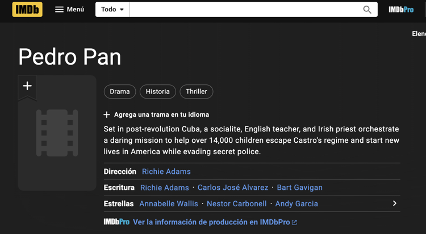Click Ver la información de producción en IMDbPro
Viewport: 426px width, 234px height.
pos(211,222)
